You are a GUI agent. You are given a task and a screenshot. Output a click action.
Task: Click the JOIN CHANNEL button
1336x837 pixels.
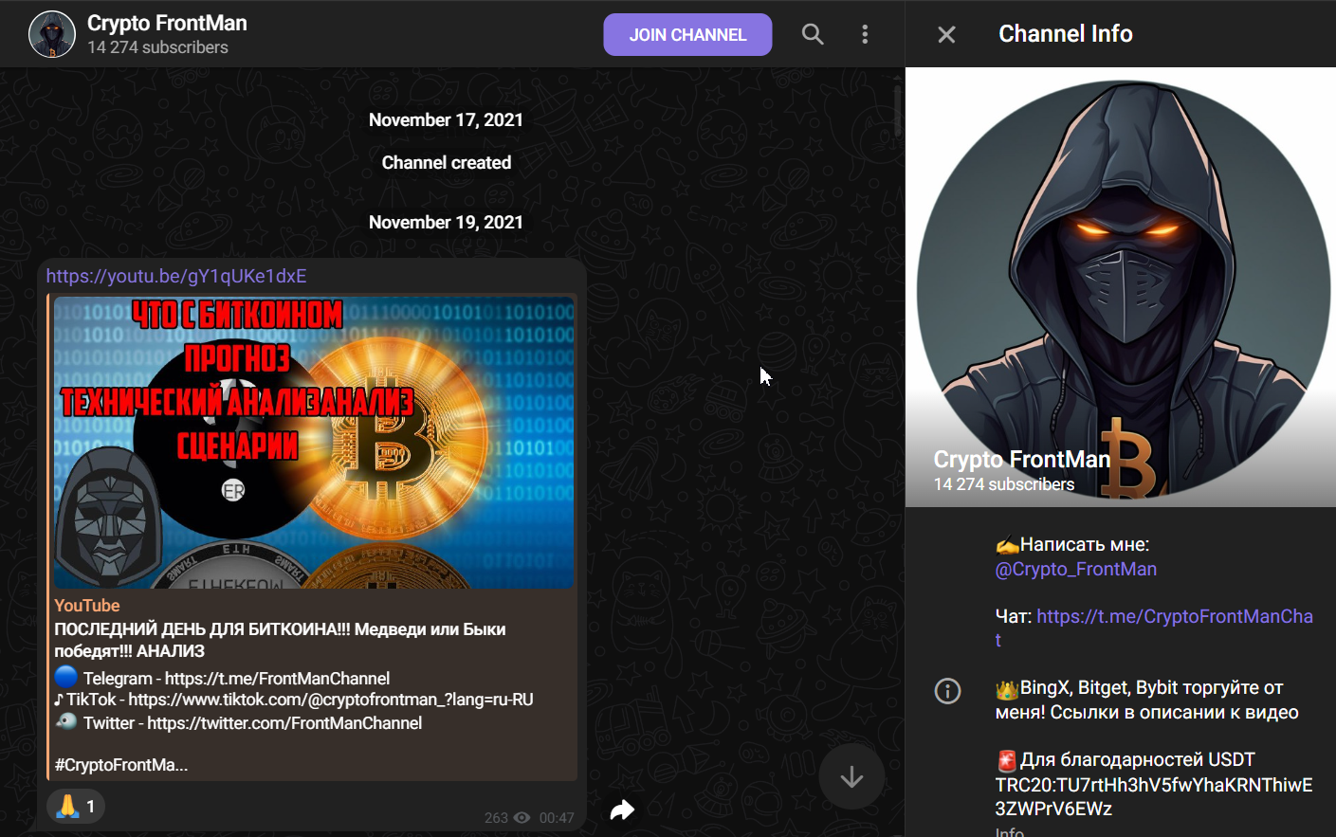pyautogui.click(x=687, y=35)
